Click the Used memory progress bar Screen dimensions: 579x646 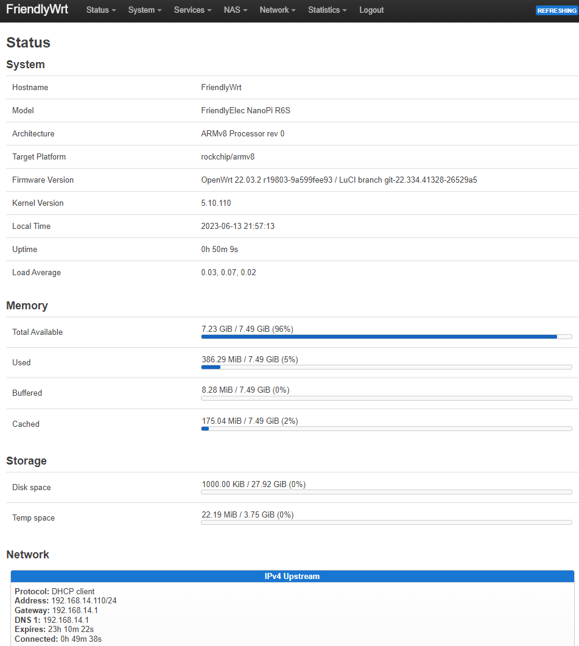pyautogui.click(x=386, y=367)
